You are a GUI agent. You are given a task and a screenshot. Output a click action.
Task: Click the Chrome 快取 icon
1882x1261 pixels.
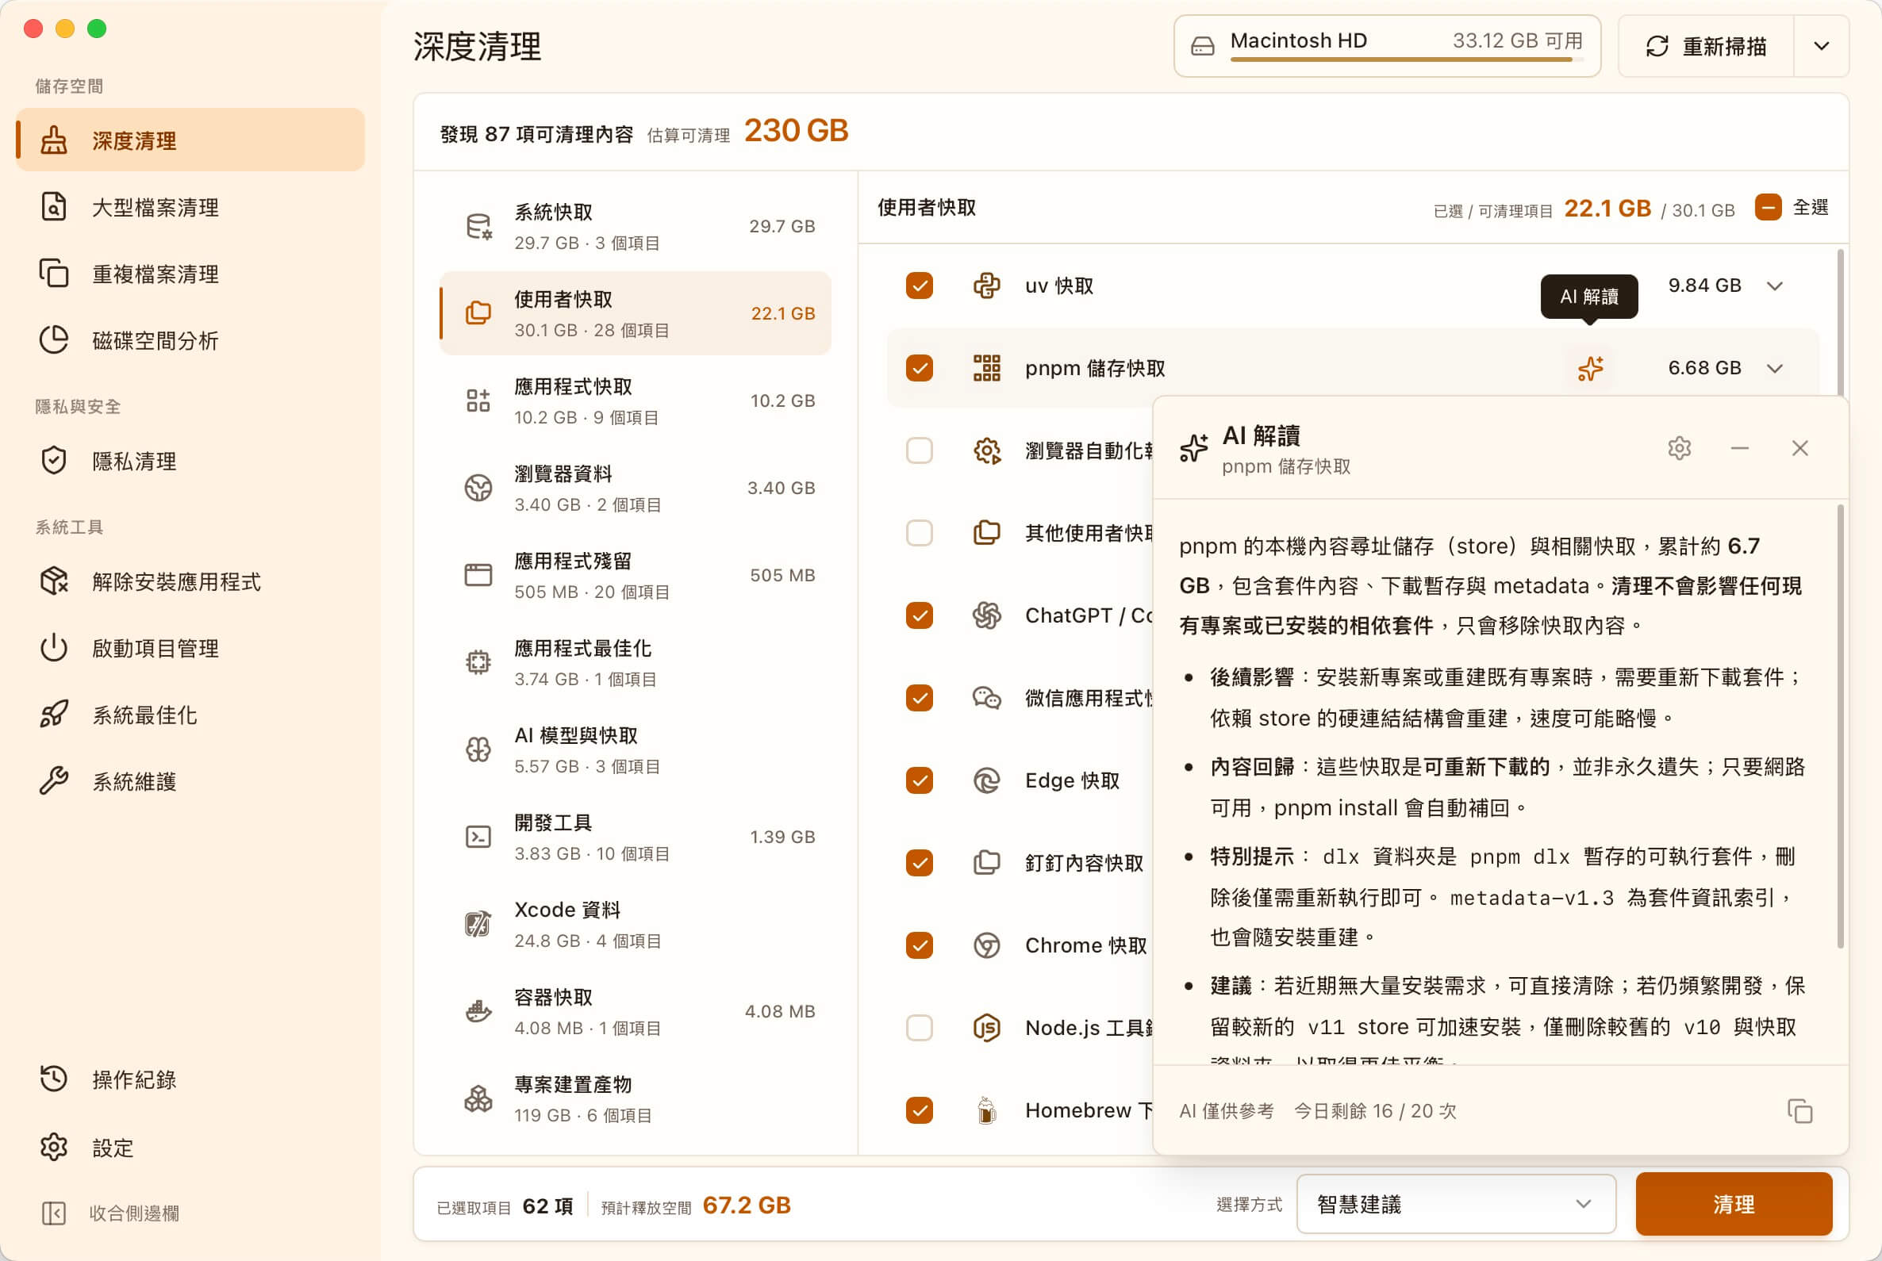click(986, 945)
